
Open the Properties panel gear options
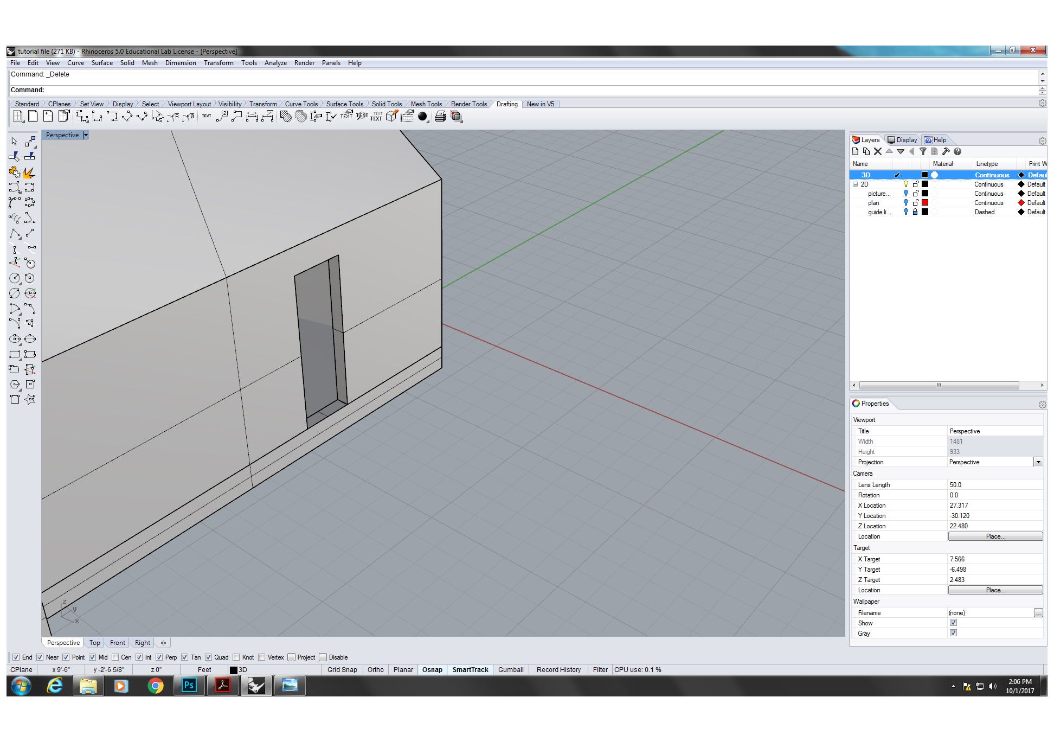(x=1042, y=405)
